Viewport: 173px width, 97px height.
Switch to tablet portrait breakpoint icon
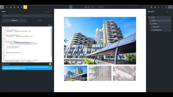(x=75, y=7)
